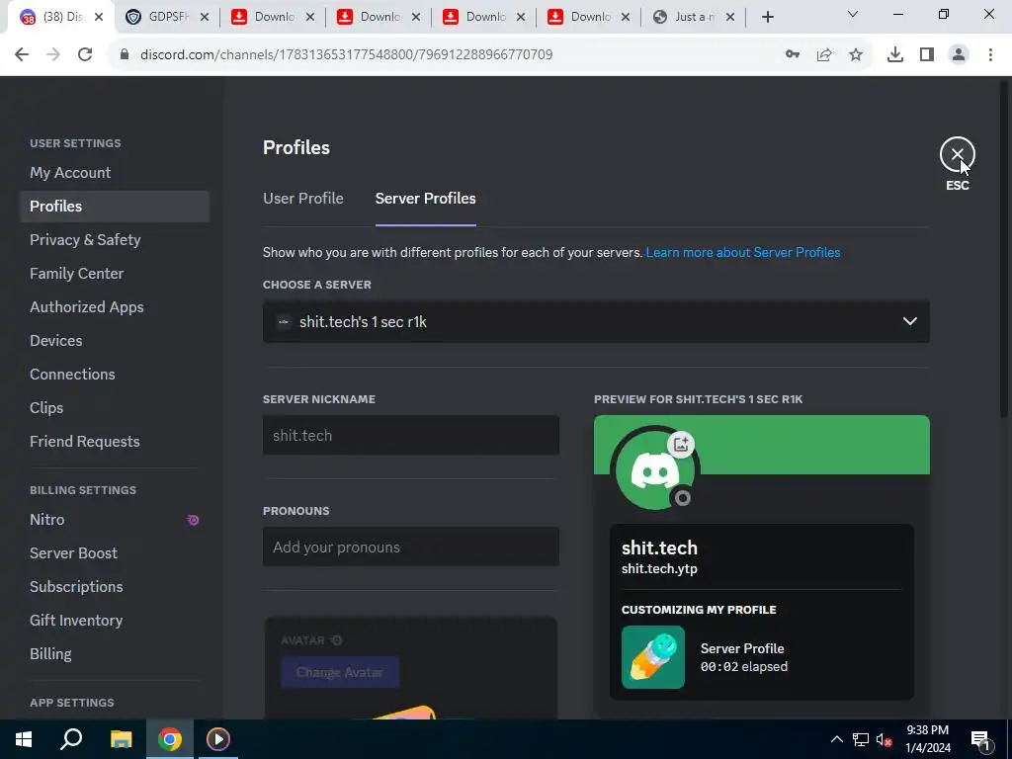
Task: Click the Server Nickname input field
Action: pyautogui.click(x=411, y=435)
